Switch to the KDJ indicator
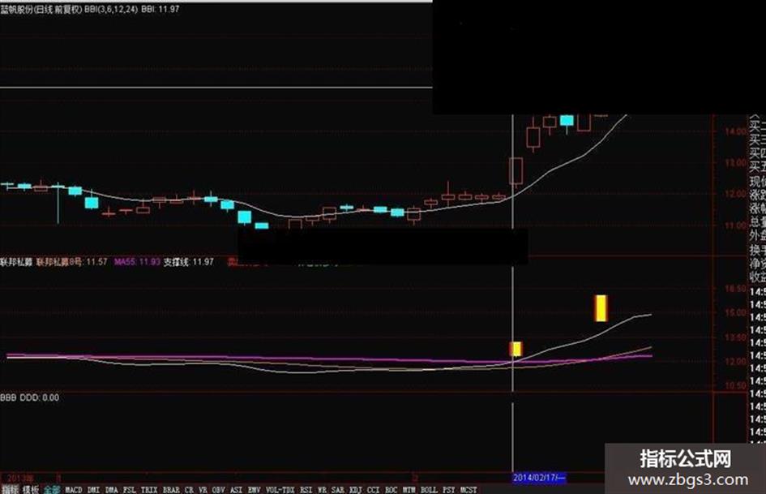766x494 pixels. (356, 490)
